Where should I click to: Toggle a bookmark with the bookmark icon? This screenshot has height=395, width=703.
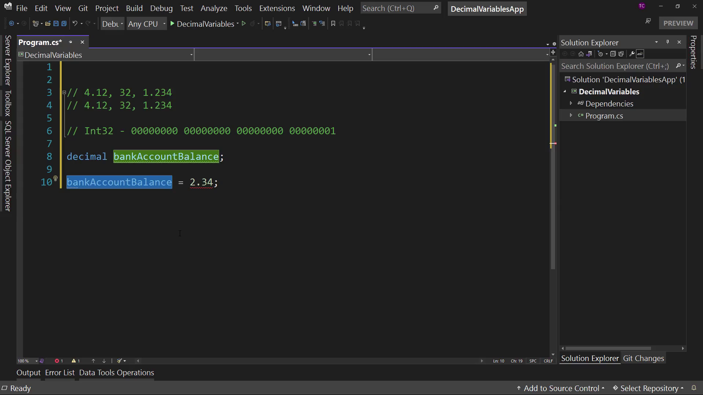pyautogui.click(x=333, y=24)
